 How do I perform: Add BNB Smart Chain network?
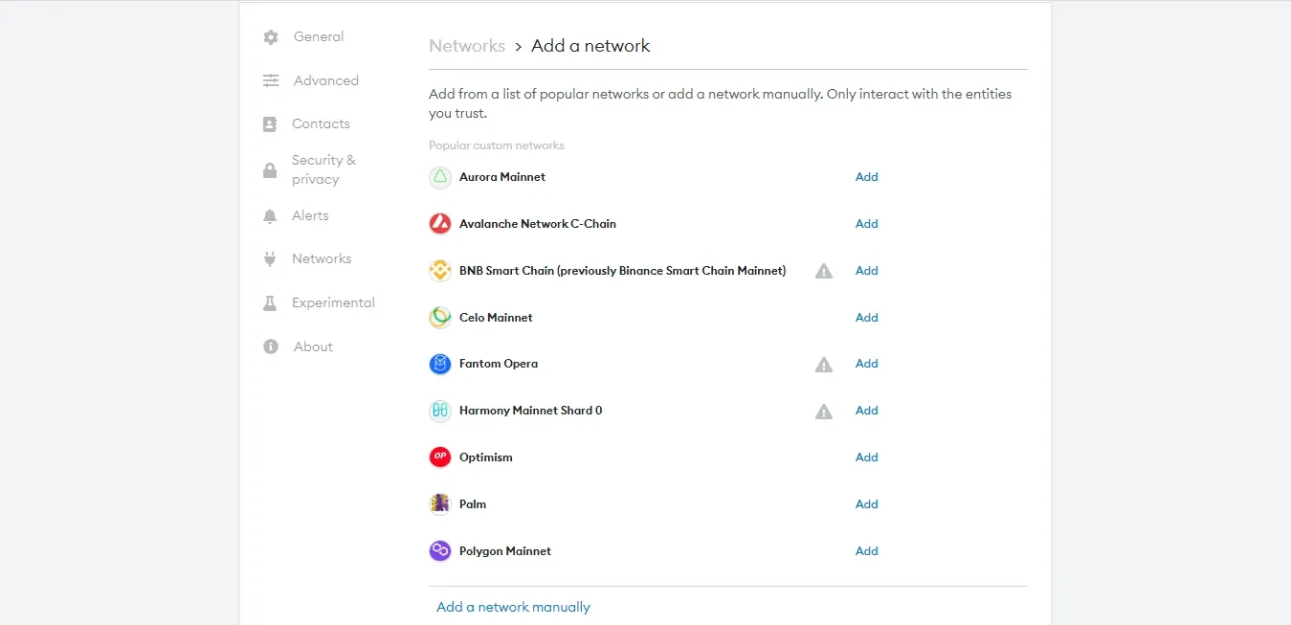867,271
